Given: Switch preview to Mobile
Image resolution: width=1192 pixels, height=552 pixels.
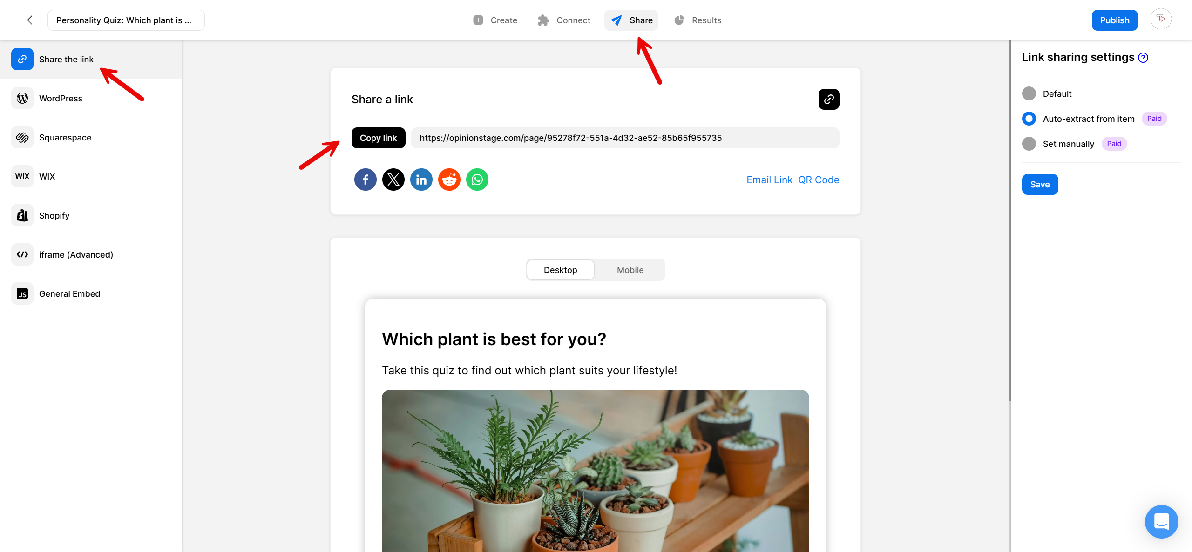Looking at the screenshot, I should click(x=630, y=270).
